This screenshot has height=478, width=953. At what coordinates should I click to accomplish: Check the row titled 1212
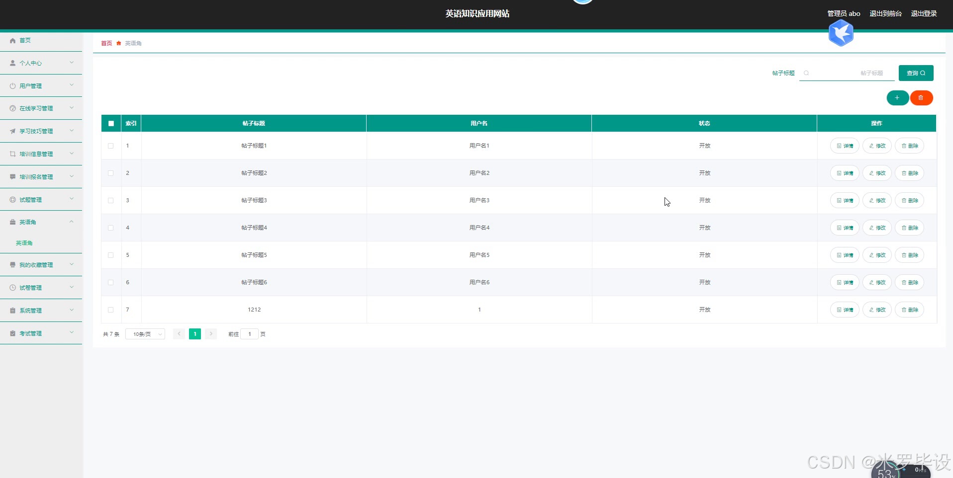pyautogui.click(x=111, y=310)
